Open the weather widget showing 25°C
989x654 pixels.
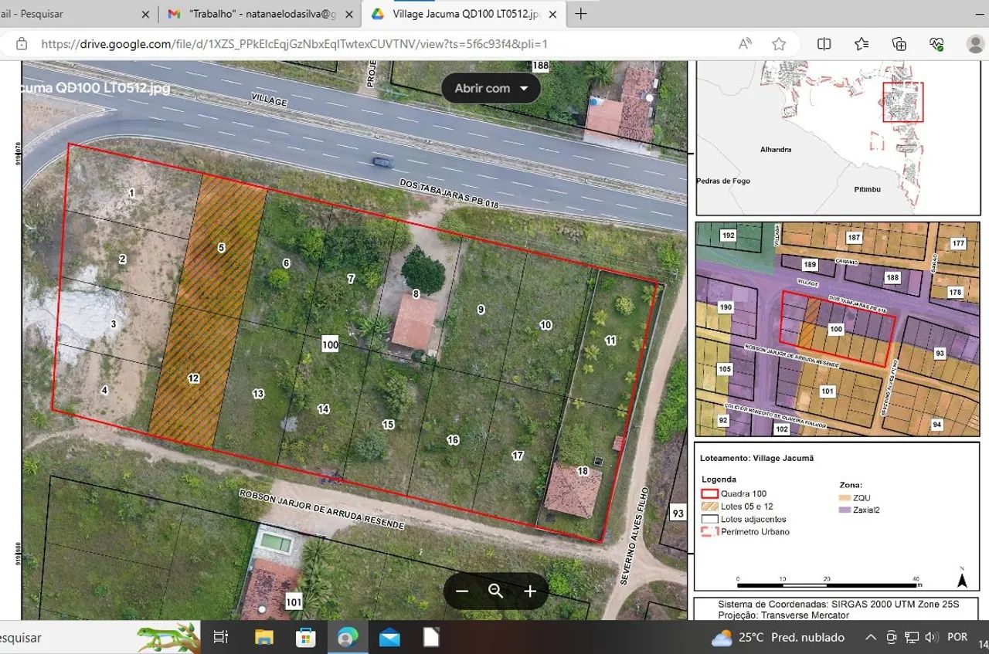[778, 638]
